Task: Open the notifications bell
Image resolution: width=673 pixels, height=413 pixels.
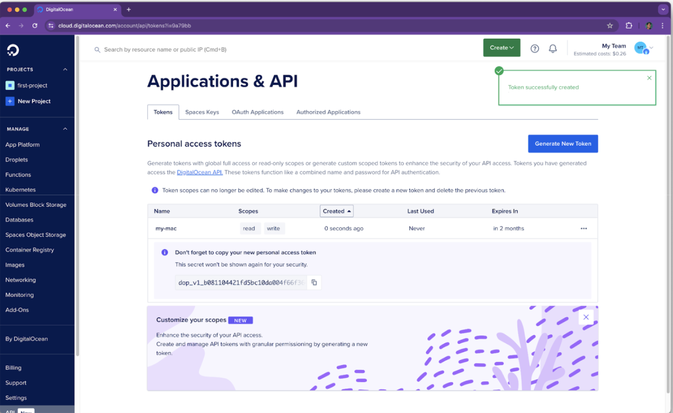Action: (553, 49)
